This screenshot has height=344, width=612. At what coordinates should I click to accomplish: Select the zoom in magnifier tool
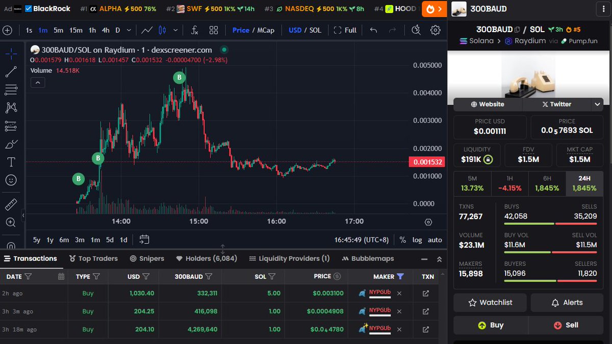[11, 222]
